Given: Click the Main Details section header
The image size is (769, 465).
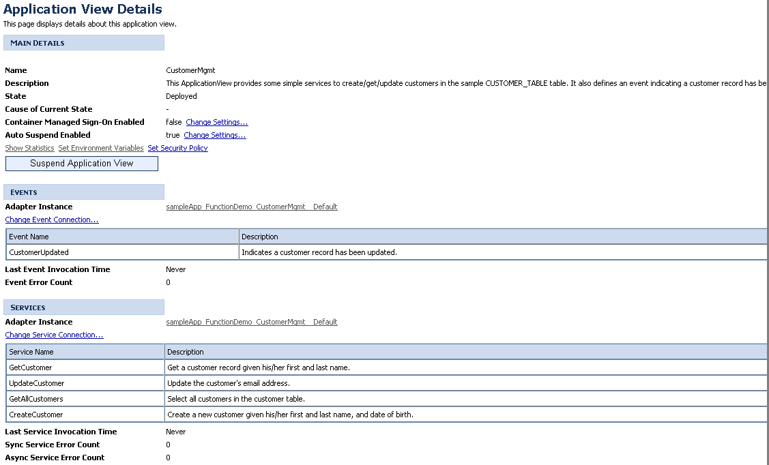Looking at the screenshot, I should click(x=84, y=43).
